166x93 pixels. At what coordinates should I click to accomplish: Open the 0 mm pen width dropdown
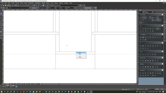click(x=55, y=8)
